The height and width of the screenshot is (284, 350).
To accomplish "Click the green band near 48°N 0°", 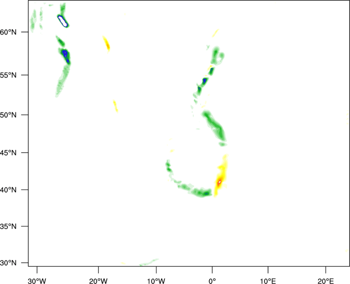I will pos(215,126).
